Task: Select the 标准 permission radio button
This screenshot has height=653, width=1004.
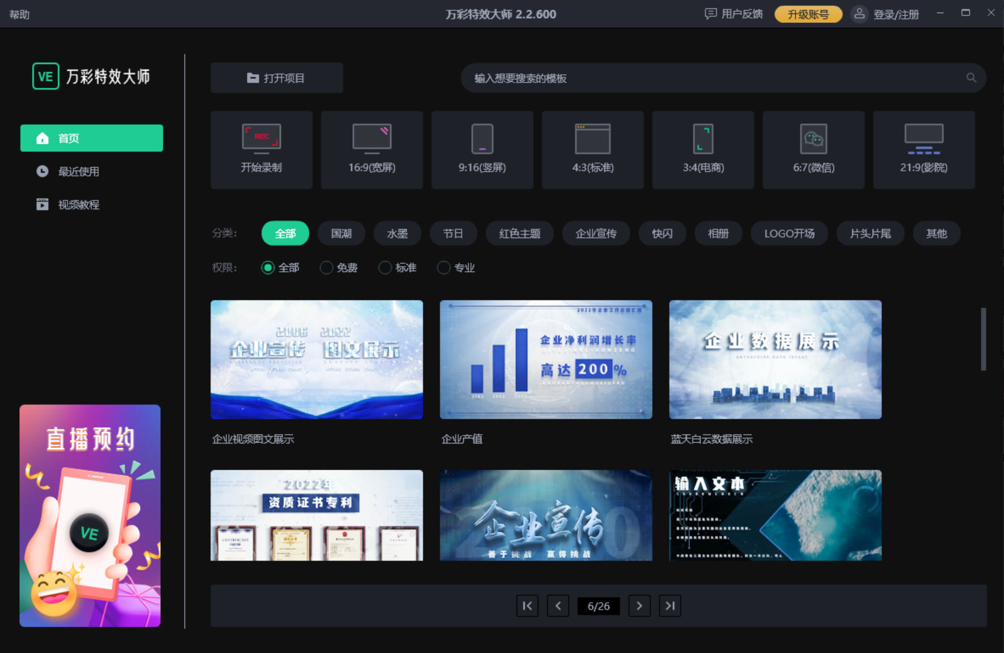Action: 385,268
